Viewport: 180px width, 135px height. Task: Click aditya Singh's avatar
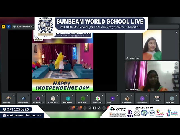tap(172, 98)
